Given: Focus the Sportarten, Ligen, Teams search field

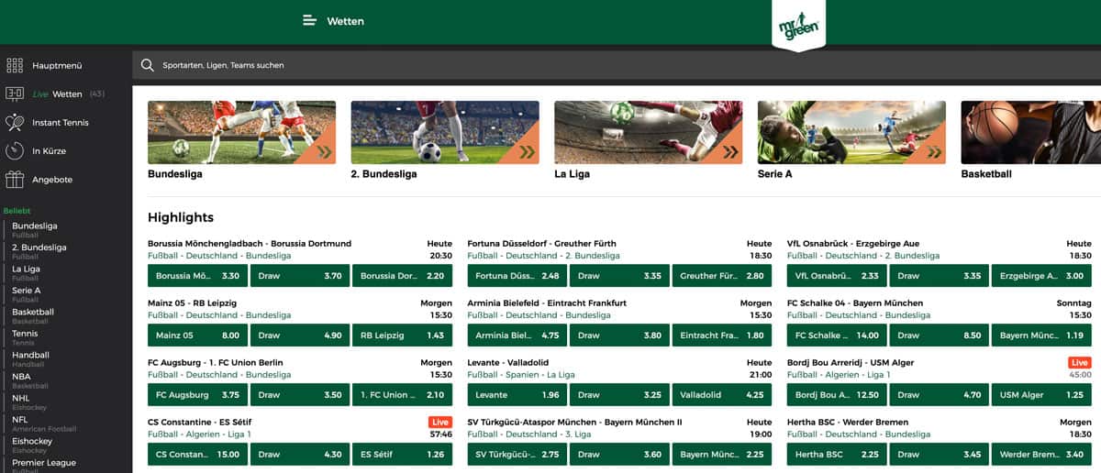Looking at the screenshot, I should click(617, 65).
